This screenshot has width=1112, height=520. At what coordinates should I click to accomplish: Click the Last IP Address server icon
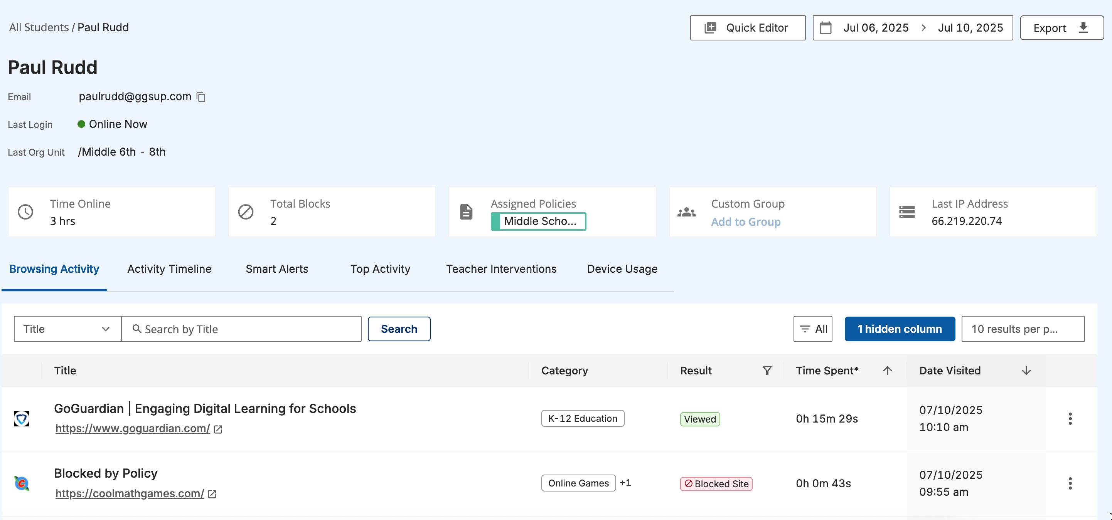907,212
